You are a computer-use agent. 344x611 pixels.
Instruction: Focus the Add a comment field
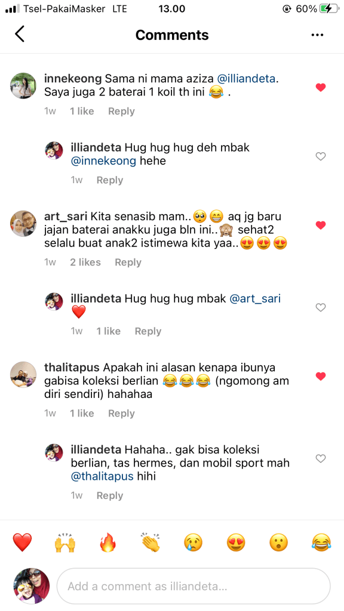(193, 586)
